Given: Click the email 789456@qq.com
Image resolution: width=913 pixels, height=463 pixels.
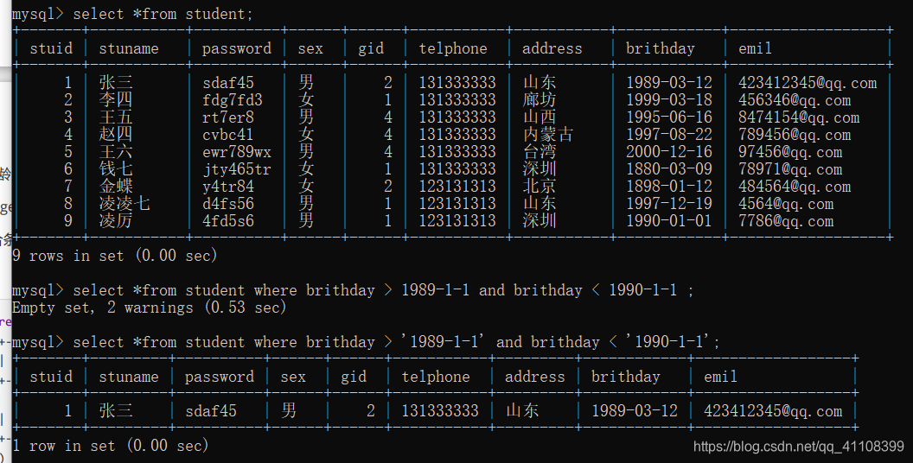Looking at the screenshot, I should pyautogui.click(x=795, y=135).
